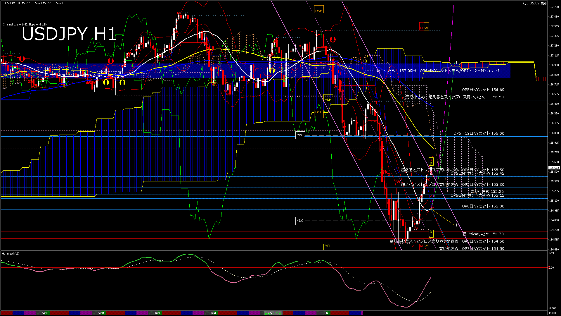This screenshot has width=561, height=316.
Task: Click the red arrow circle near 157.38
Action: 333,39
